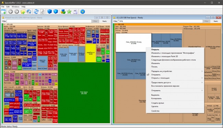The width and height of the screenshot is (223, 128).
Task: Select the yellow pagefile.sys block
Action: (x=91, y=53)
